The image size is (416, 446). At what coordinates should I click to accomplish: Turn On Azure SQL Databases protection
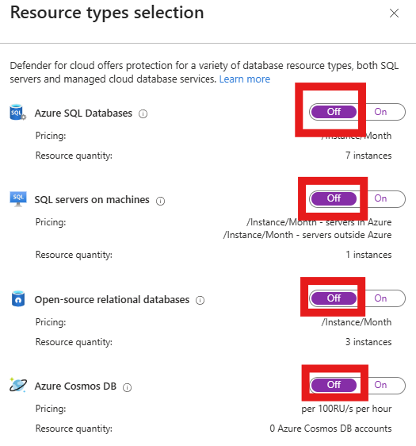pyautogui.click(x=380, y=112)
